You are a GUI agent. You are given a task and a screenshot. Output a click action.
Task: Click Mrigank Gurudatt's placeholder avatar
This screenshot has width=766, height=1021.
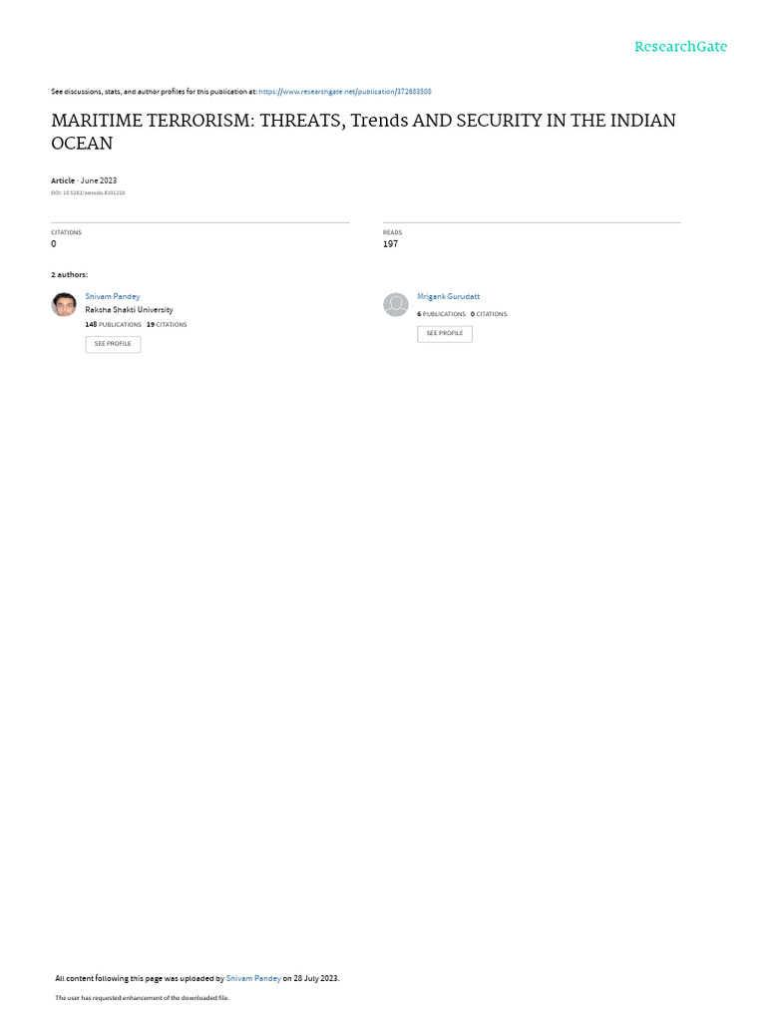(x=395, y=304)
